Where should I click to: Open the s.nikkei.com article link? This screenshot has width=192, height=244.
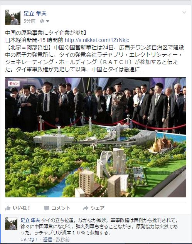point(97,40)
